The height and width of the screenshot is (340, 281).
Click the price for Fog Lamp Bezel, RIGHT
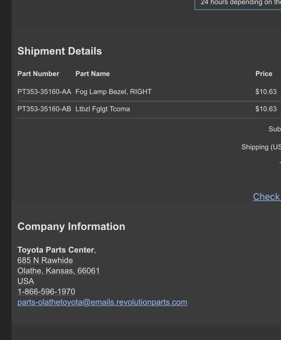point(266,92)
